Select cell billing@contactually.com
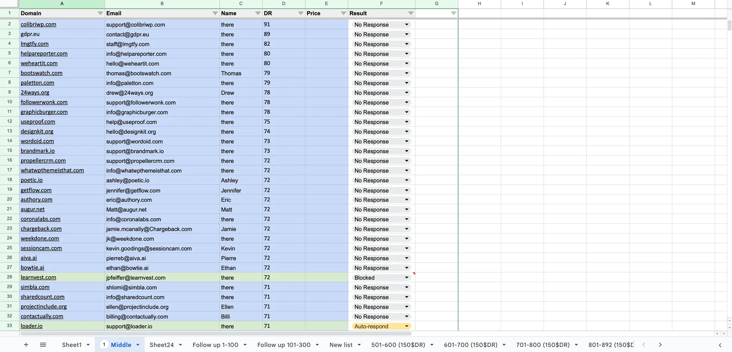This screenshot has width=732, height=352. 162,317
